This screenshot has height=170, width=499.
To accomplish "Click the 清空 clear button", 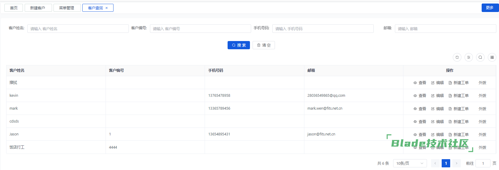I will tap(263, 45).
